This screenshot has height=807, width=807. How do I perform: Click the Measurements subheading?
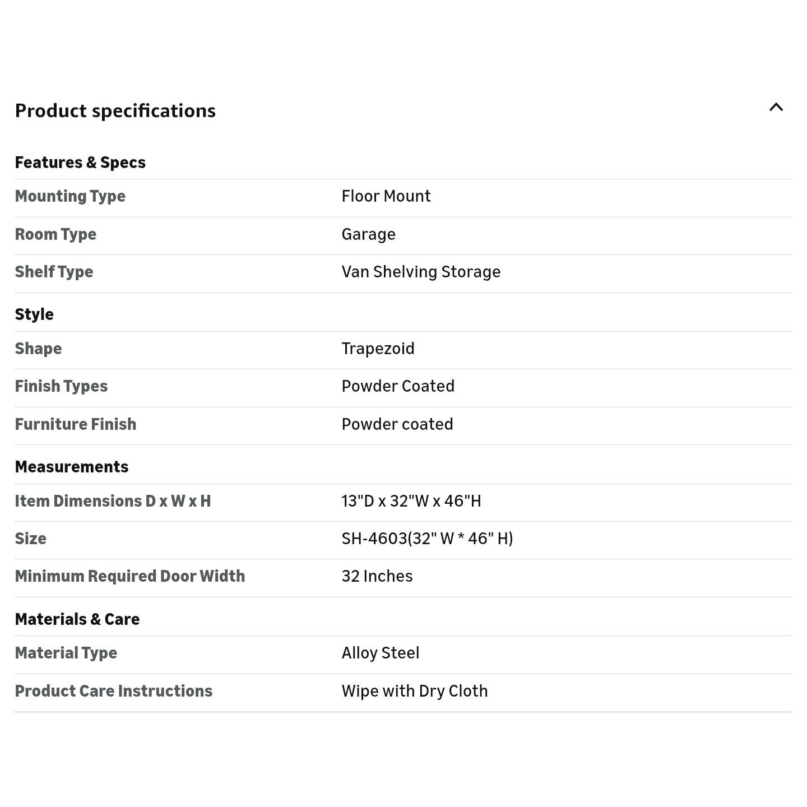pos(72,467)
